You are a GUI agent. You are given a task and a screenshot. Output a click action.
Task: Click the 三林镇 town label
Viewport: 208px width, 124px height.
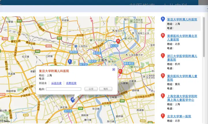(x=113, y=97)
